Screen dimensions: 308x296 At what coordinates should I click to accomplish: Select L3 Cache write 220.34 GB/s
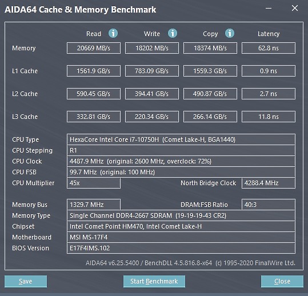(152, 117)
